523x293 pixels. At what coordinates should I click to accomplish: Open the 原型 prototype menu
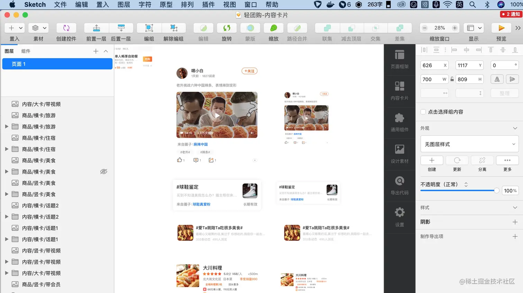(166, 5)
